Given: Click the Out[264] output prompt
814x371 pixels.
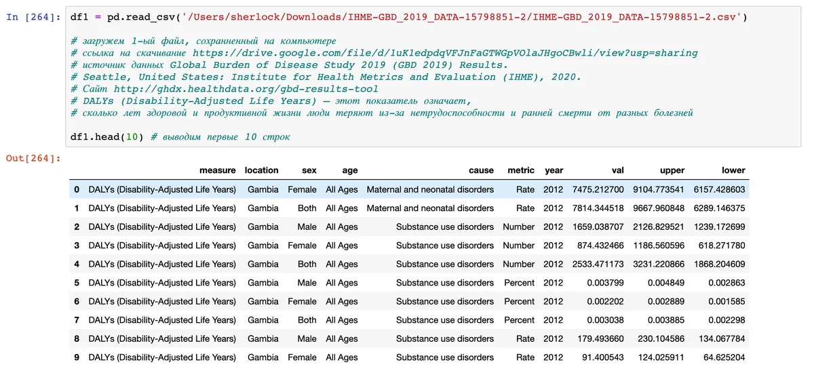Looking at the screenshot, I should pyautogui.click(x=33, y=158).
